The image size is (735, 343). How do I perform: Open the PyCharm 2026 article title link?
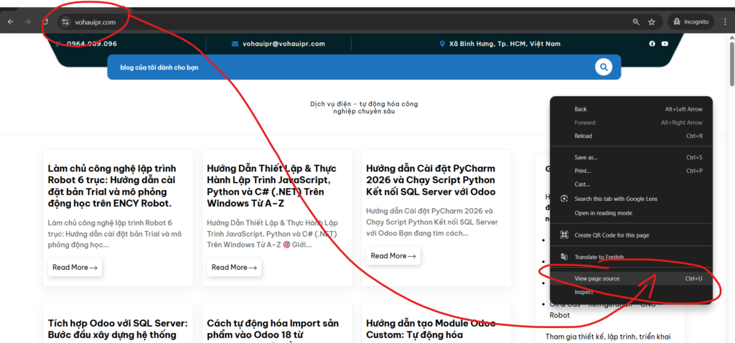coord(430,182)
